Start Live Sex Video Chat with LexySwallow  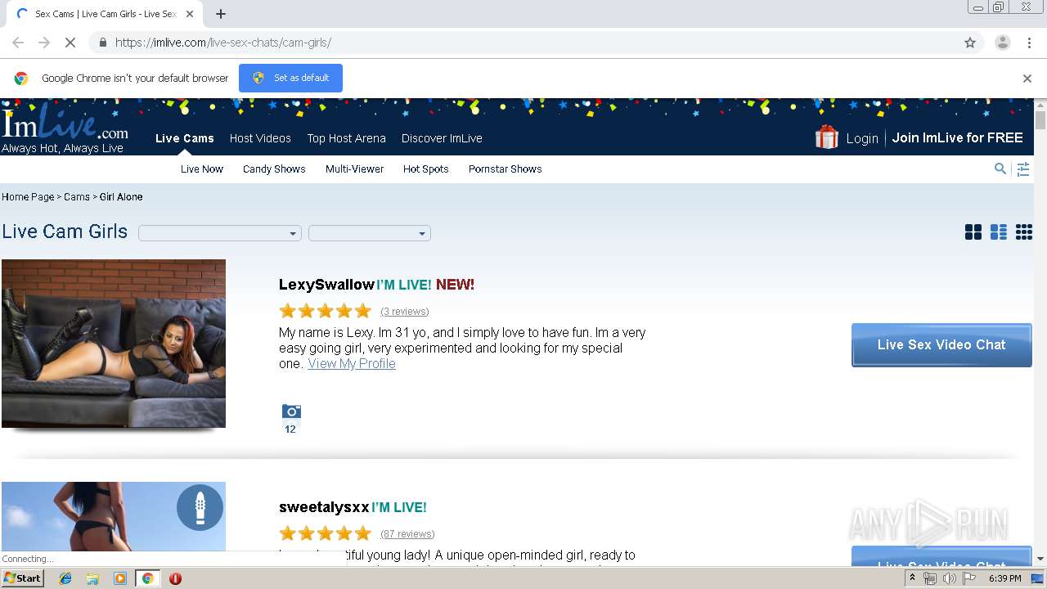coord(941,345)
